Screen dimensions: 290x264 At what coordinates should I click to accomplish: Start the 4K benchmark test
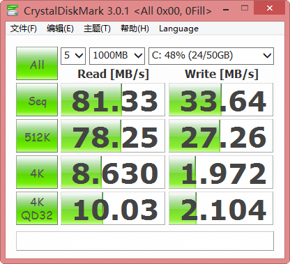point(37,172)
